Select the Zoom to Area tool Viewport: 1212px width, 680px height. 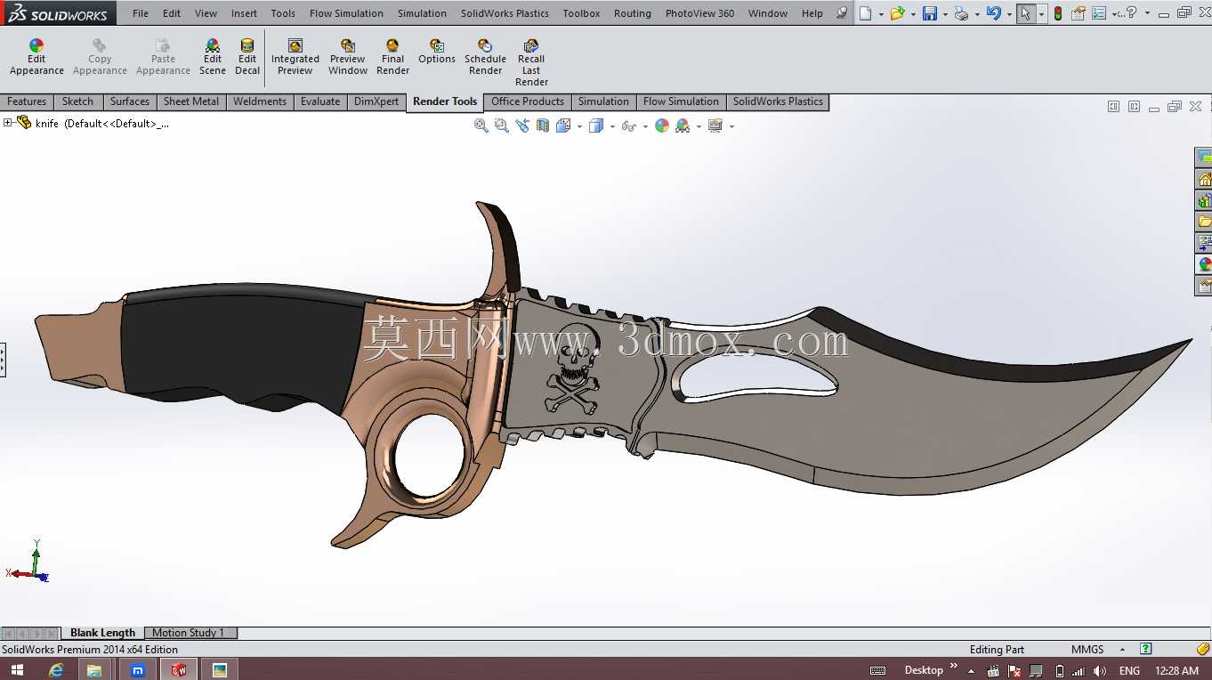502,126
